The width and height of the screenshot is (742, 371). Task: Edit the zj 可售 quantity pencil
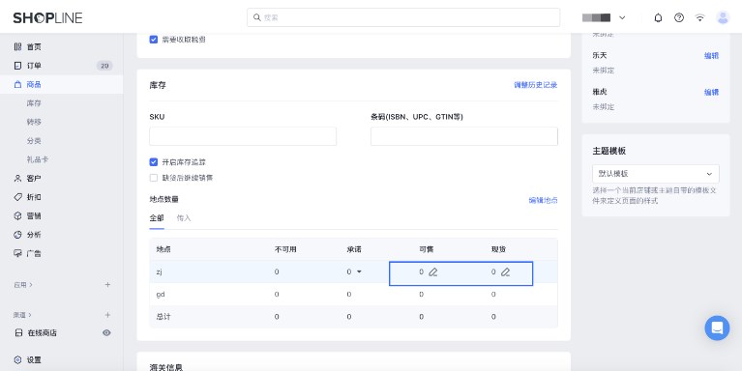433,272
